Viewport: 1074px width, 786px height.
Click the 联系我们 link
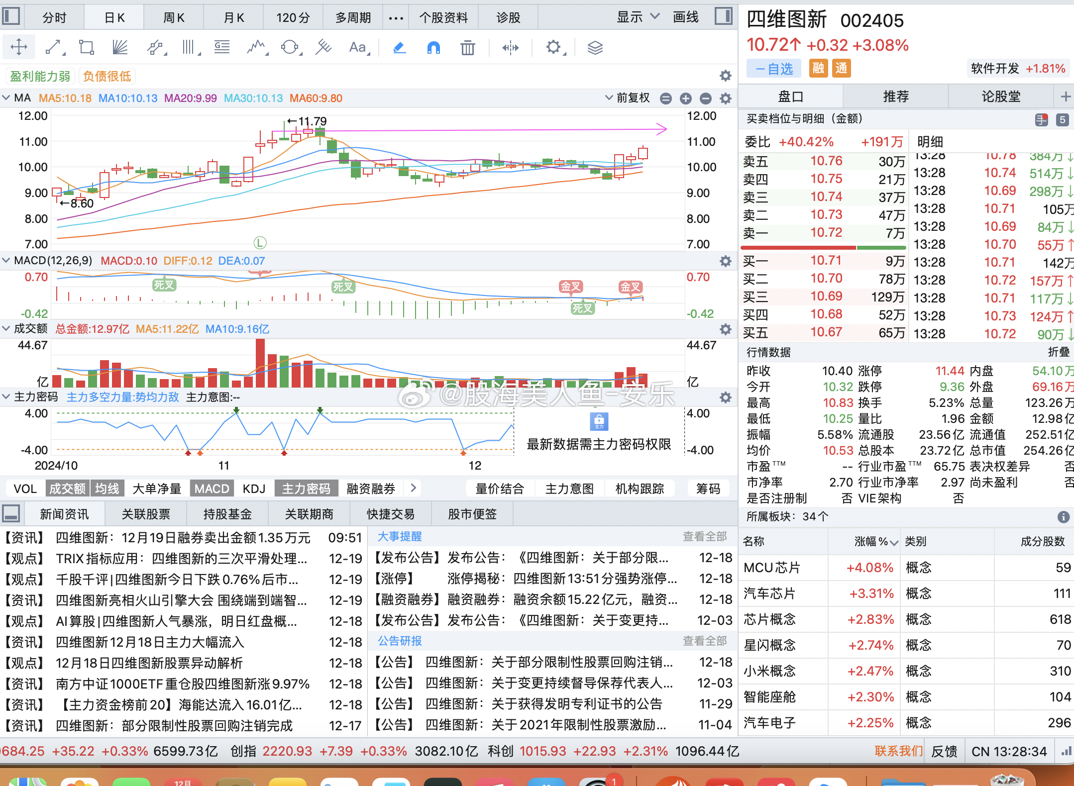pyautogui.click(x=899, y=751)
